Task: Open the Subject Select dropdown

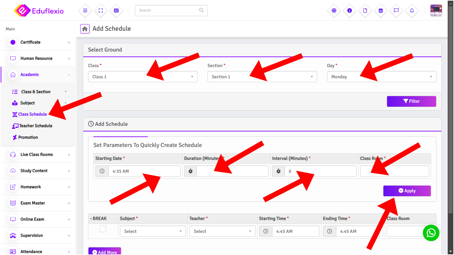Action: 153,231
